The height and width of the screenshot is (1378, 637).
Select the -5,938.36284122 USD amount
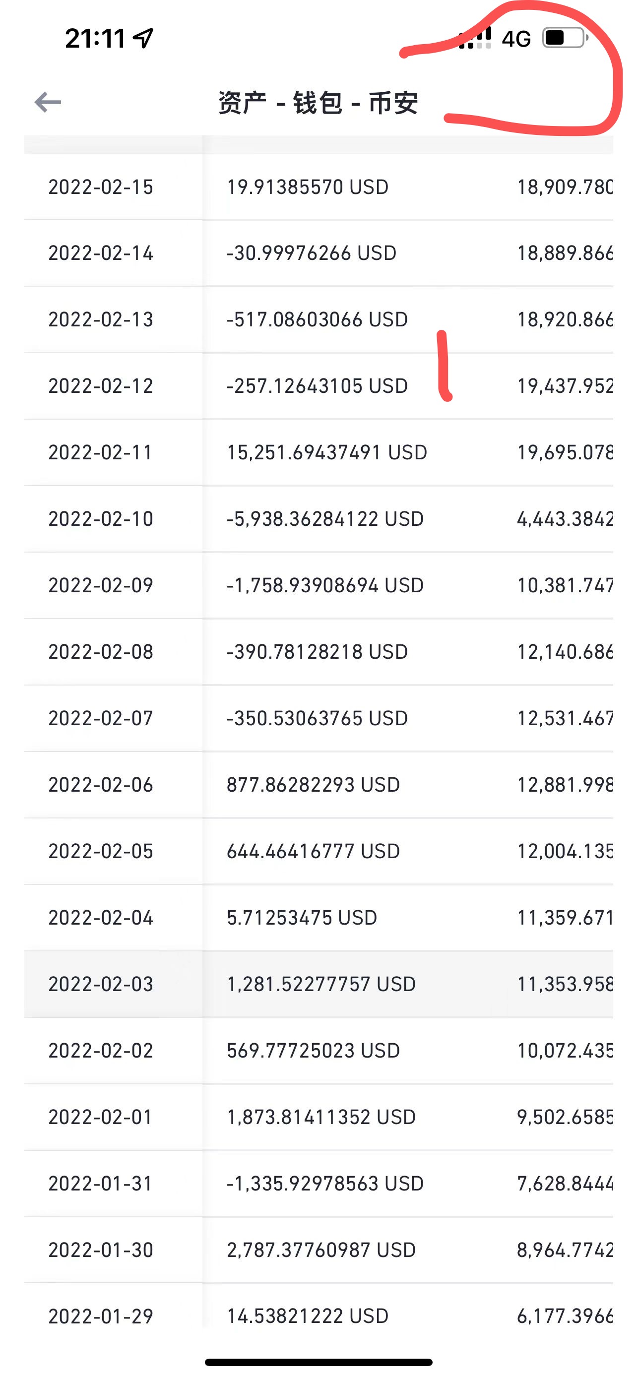click(325, 519)
